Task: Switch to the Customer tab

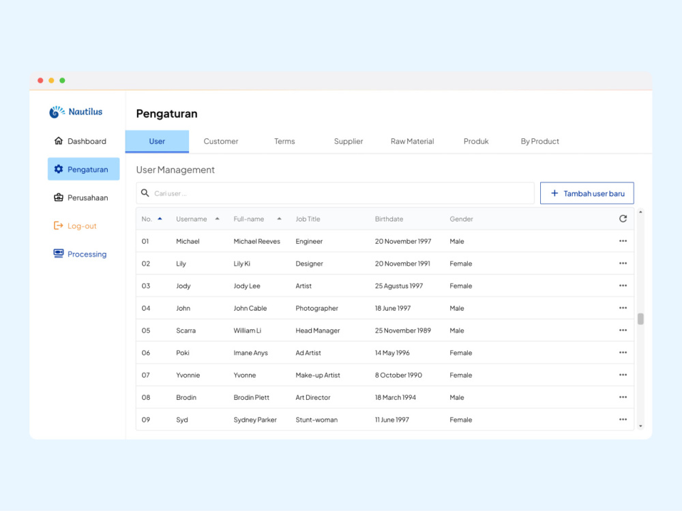Action: [x=221, y=141]
